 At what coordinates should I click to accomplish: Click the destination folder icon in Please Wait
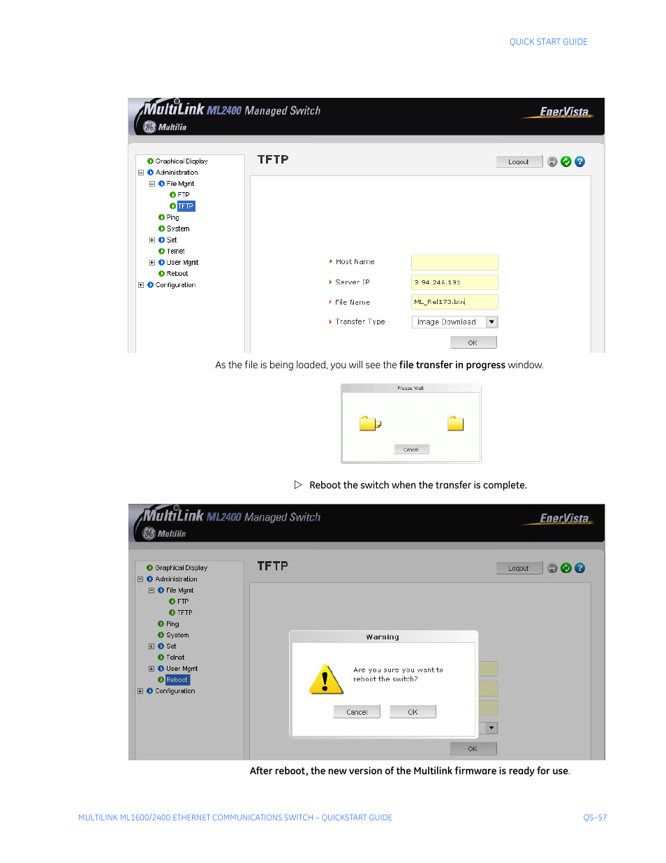(456, 423)
